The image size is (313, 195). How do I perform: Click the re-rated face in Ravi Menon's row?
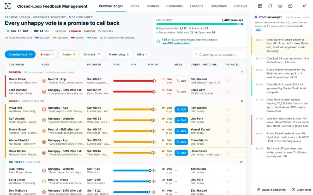(228, 109)
